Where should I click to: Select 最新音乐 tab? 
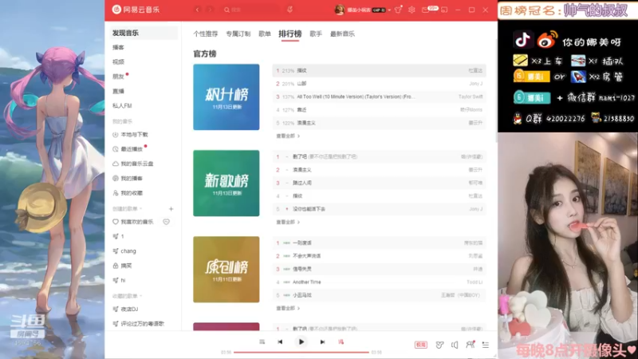(342, 34)
